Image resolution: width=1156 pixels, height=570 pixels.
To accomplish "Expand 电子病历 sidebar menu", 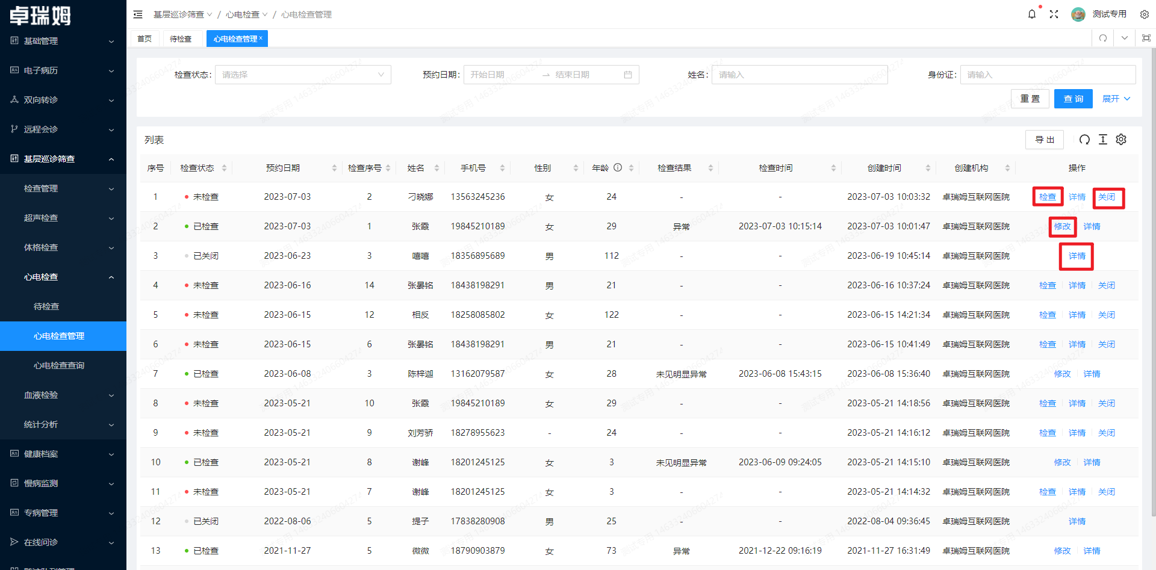I will [63, 70].
